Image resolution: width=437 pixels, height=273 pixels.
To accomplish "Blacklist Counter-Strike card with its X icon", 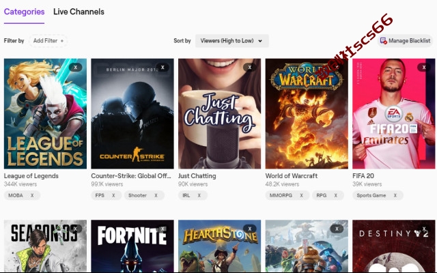I will [163, 67].
